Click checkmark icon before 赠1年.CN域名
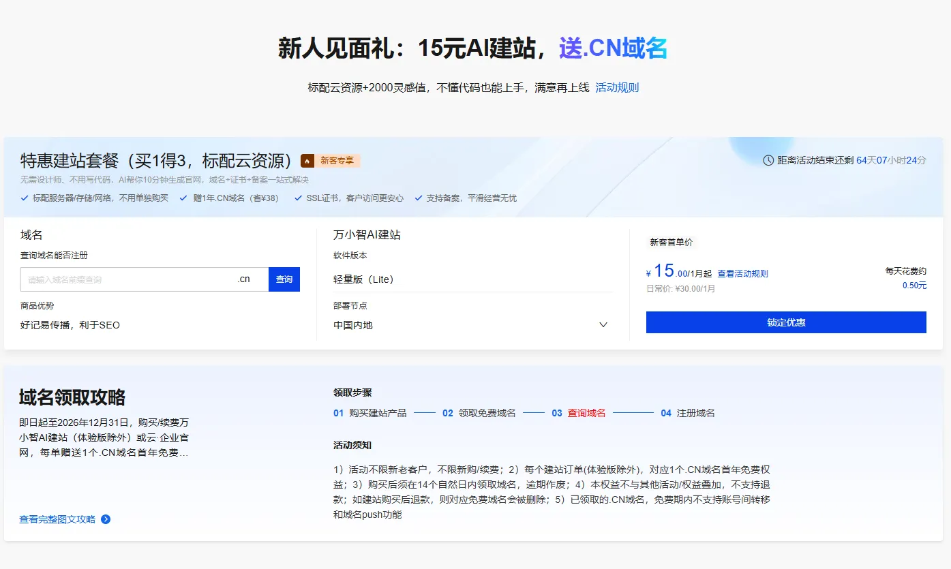Screen dimensions: 951x569 pyautogui.click(x=183, y=198)
